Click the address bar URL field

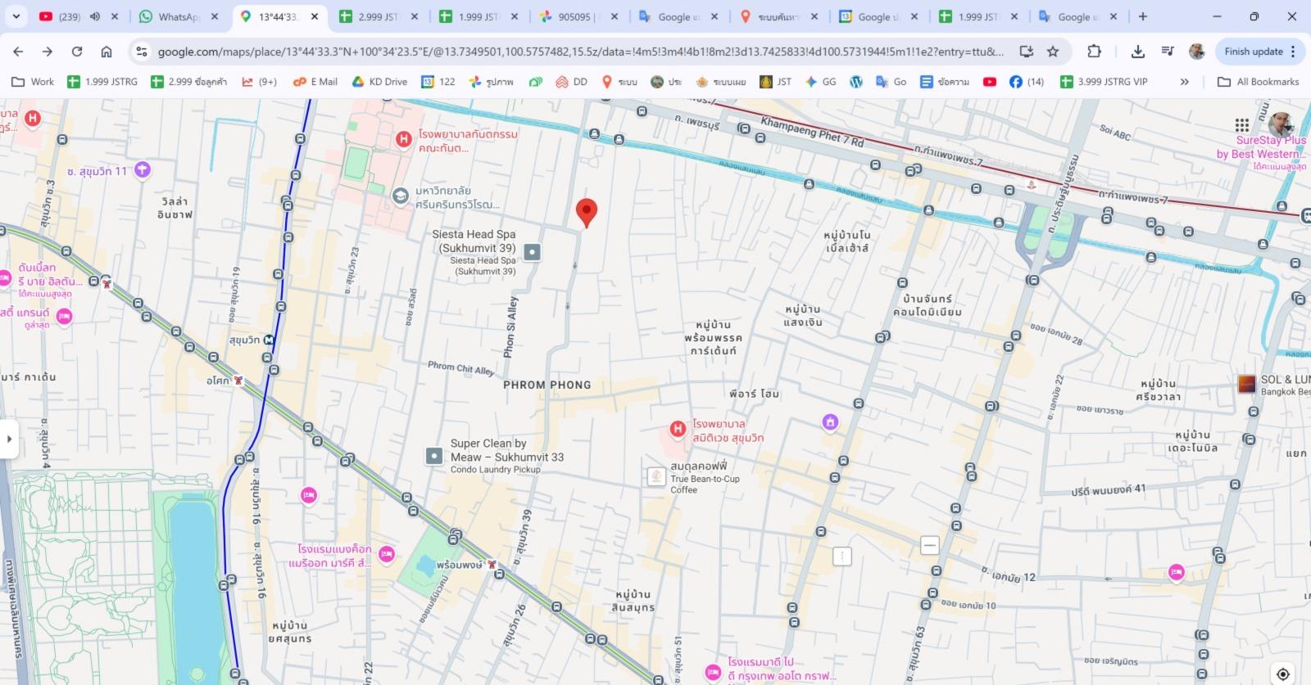(x=574, y=52)
